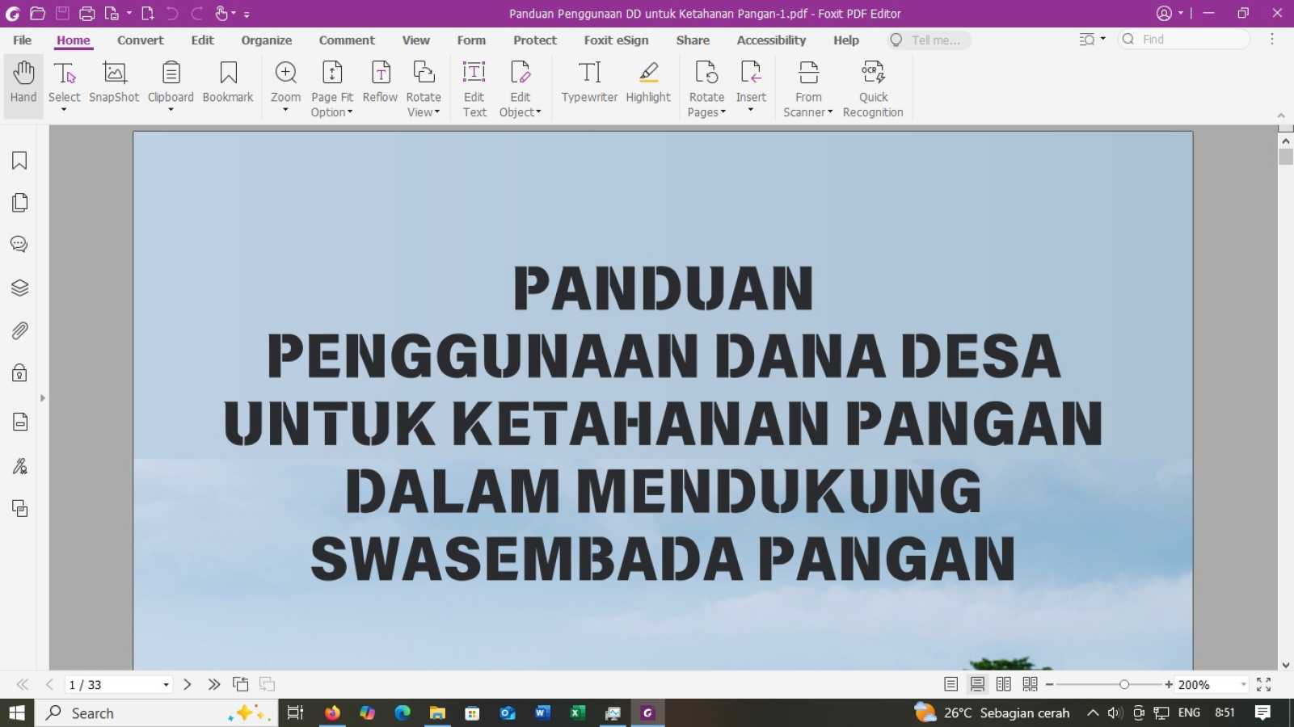Switch to the Foxit eSign tab
This screenshot has height=727, width=1294.
coord(616,40)
